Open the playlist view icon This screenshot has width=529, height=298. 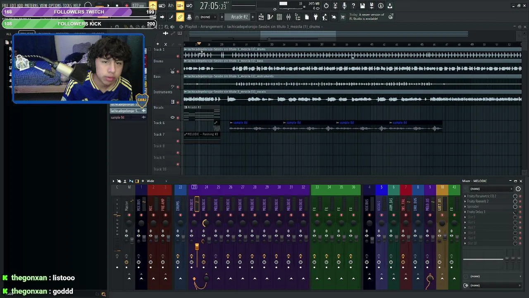pos(261,17)
